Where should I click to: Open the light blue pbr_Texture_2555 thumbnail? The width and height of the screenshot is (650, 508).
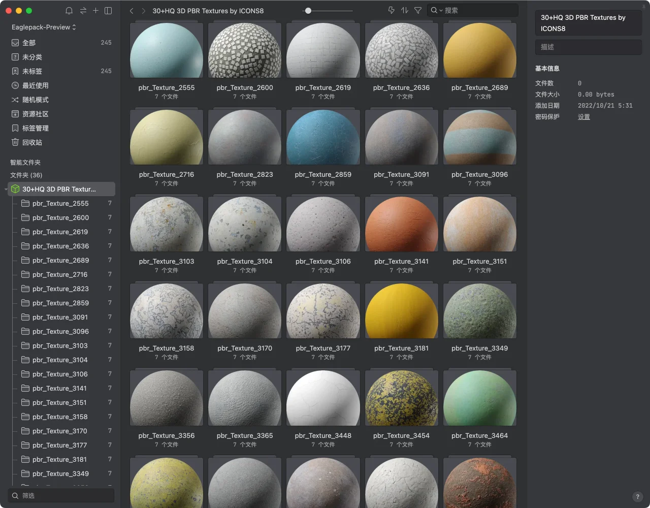point(167,50)
